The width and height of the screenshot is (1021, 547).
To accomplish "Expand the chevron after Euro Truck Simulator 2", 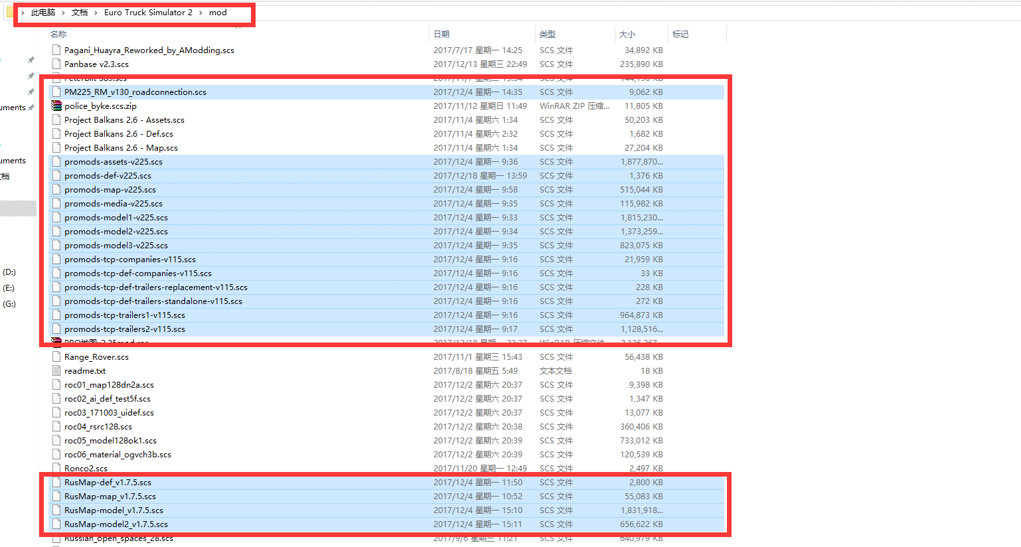I will point(200,13).
